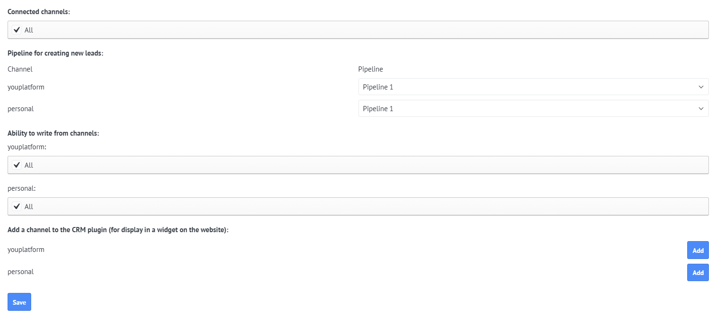The height and width of the screenshot is (332, 716).
Task: Click the chevron arrow on personal's pipeline selector
Action: click(x=701, y=109)
